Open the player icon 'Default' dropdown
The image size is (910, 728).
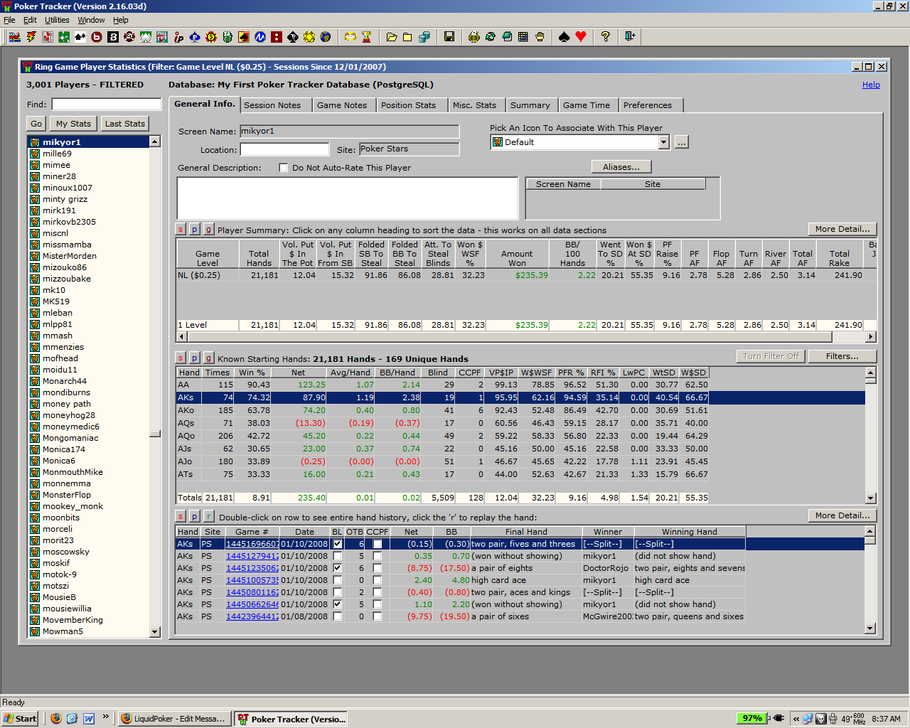[663, 142]
